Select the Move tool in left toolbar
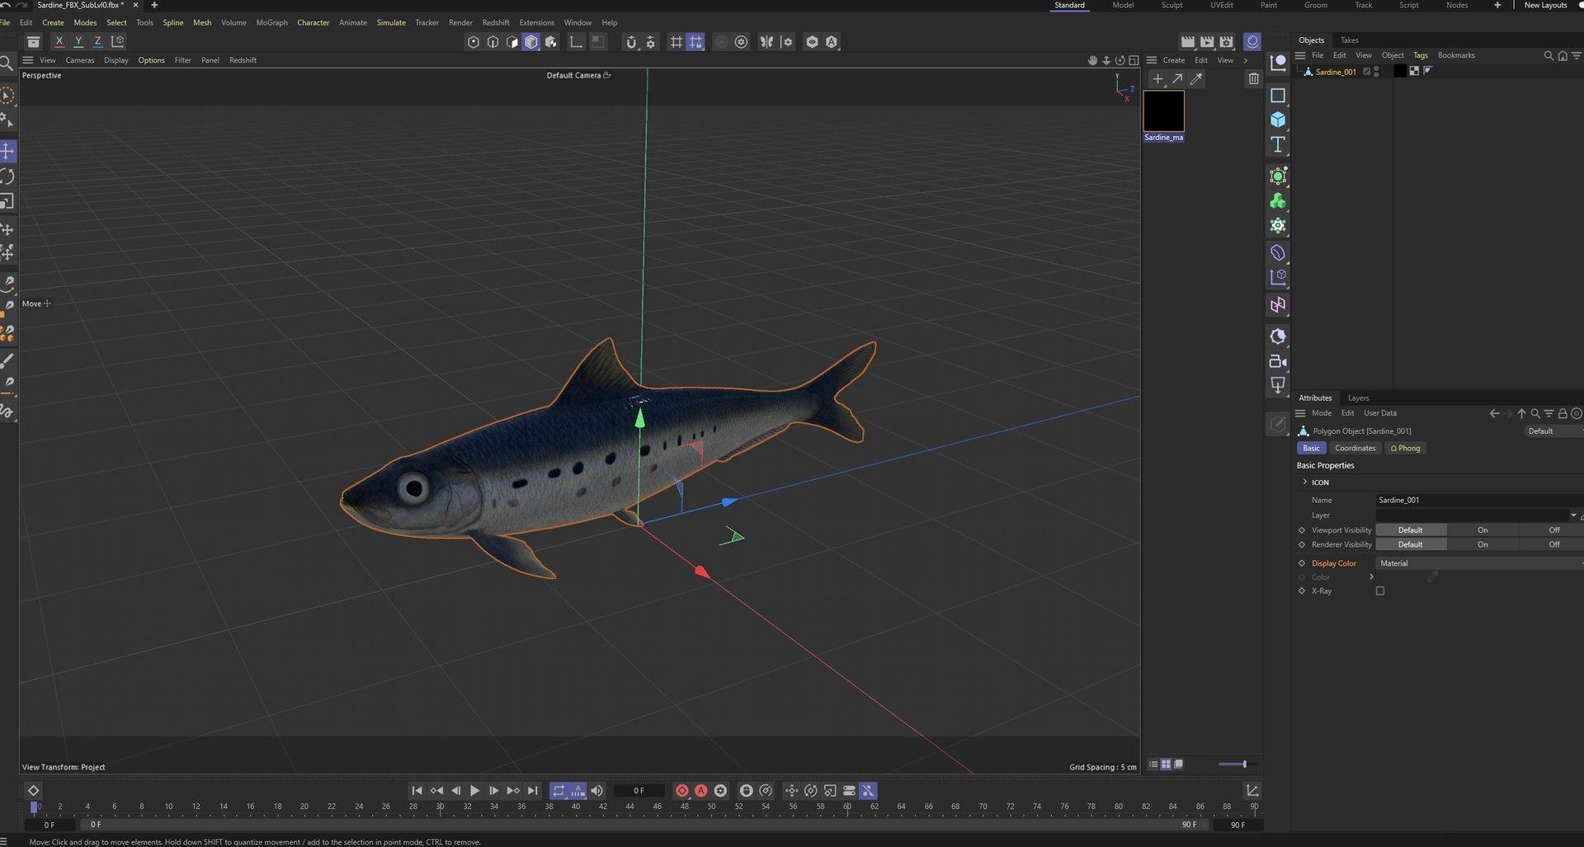The width and height of the screenshot is (1584, 847). (x=7, y=151)
